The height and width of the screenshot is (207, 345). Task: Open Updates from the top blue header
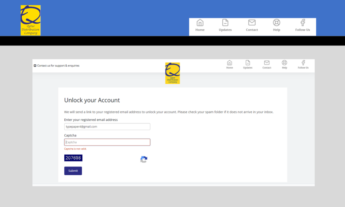(x=225, y=23)
